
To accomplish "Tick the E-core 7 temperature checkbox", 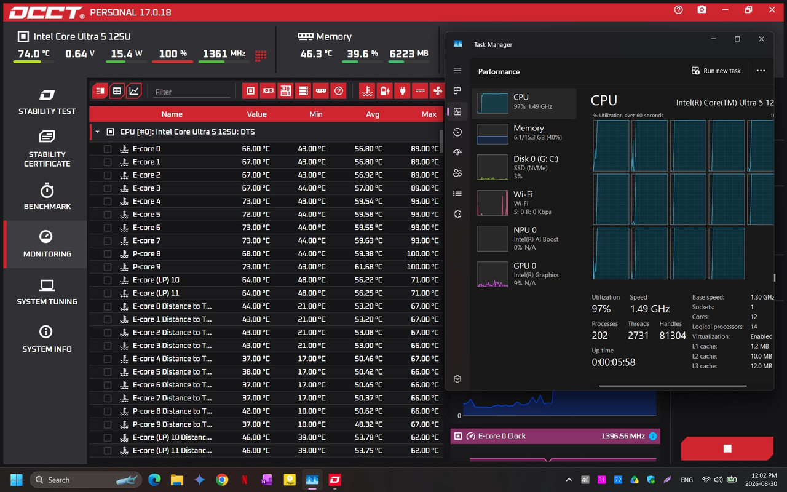I will tap(108, 240).
